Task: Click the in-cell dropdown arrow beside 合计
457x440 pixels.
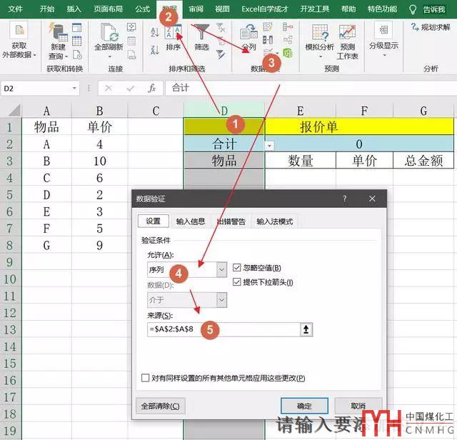Action: [x=269, y=145]
